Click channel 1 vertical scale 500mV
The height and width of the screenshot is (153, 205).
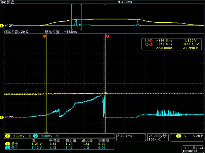(19, 136)
